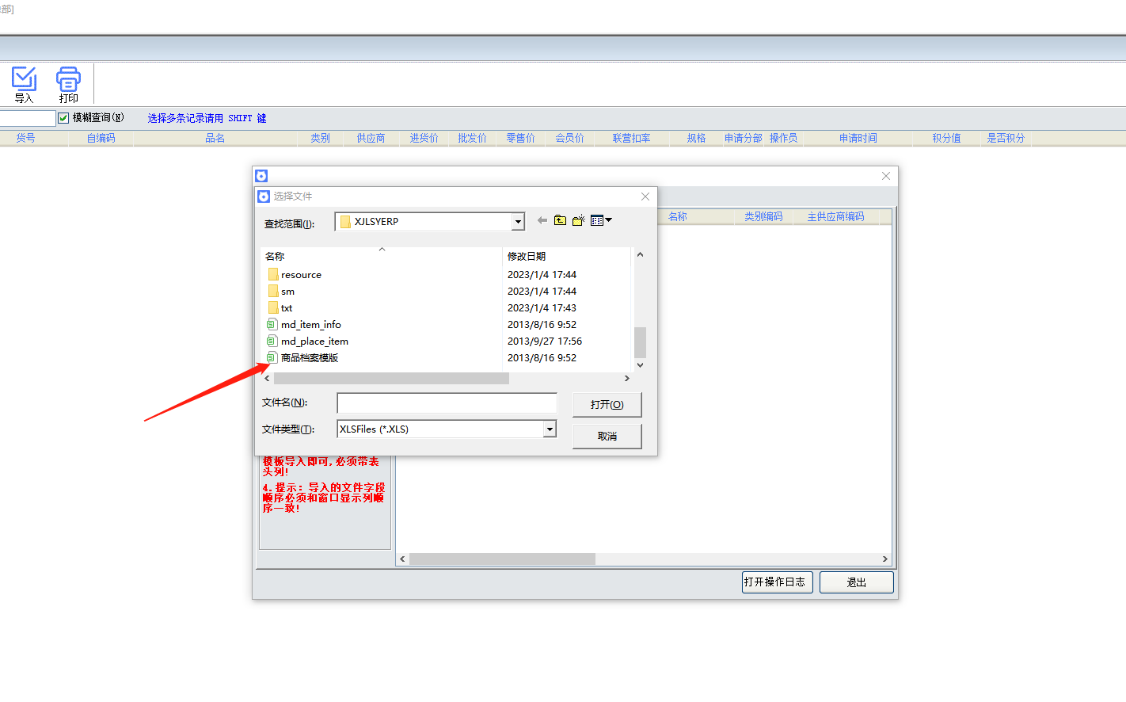Viewport: 1126px width, 702px height.
Task: Click the 申请分部 column header
Action: click(x=743, y=138)
